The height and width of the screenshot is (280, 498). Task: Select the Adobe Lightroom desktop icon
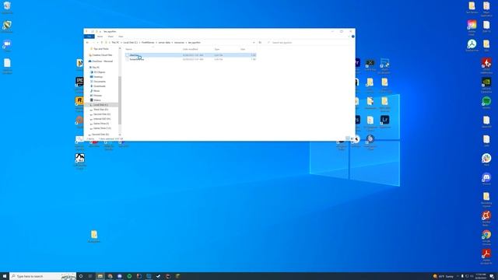point(384,122)
